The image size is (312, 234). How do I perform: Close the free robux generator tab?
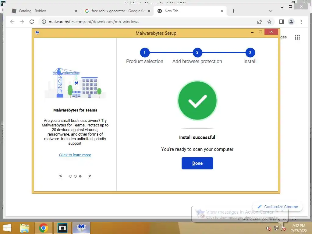click(x=149, y=11)
